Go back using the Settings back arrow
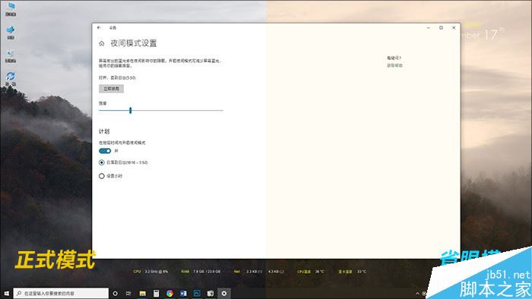The height and width of the screenshot is (299, 532). [99, 28]
